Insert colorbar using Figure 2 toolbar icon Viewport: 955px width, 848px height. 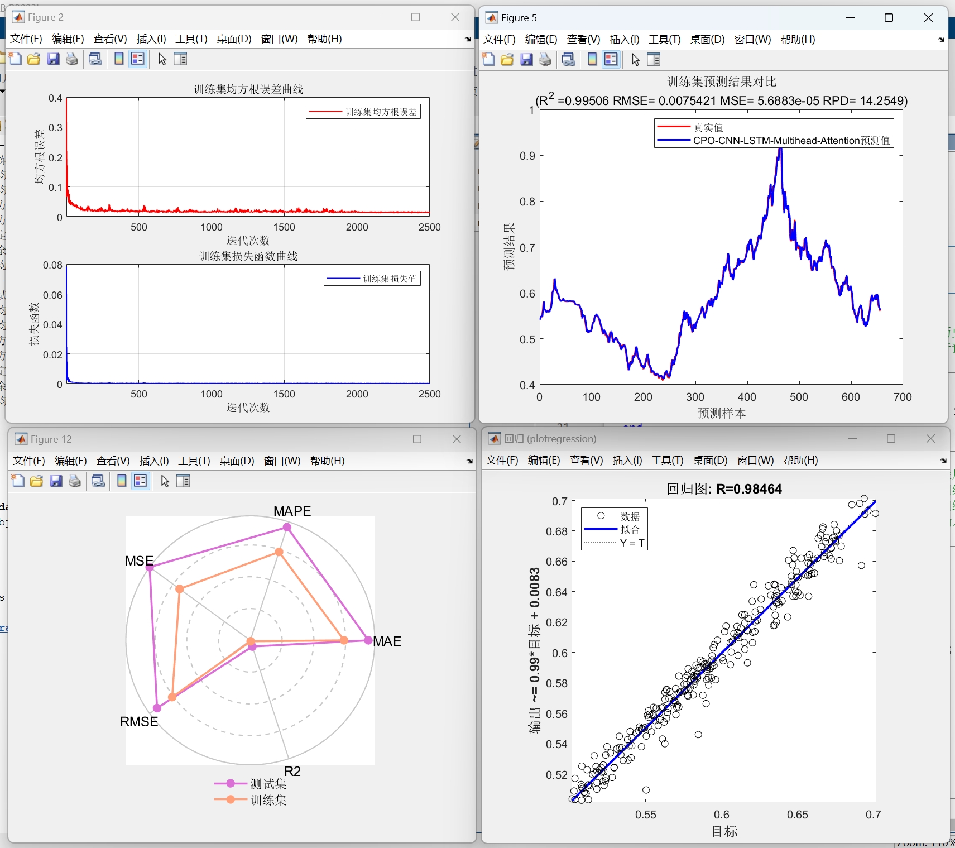tap(119, 59)
